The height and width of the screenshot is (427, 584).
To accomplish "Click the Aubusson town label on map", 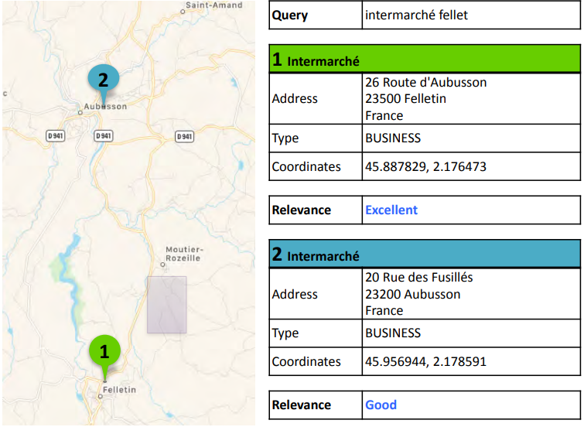I will coord(105,107).
